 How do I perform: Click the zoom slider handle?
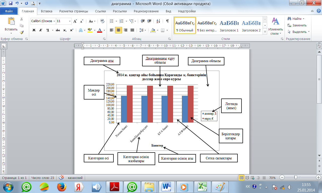[x=296, y=177]
